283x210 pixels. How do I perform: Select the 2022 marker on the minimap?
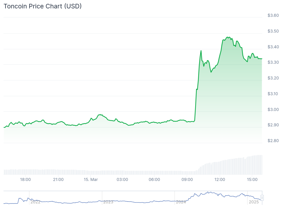pyautogui.click(x=35, y=202)
